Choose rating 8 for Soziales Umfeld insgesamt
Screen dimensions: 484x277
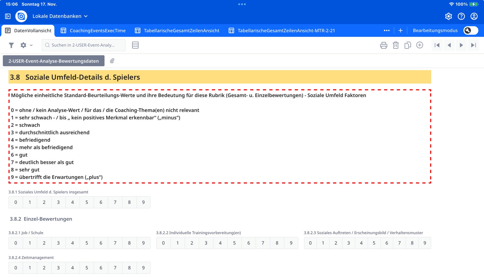129,202
